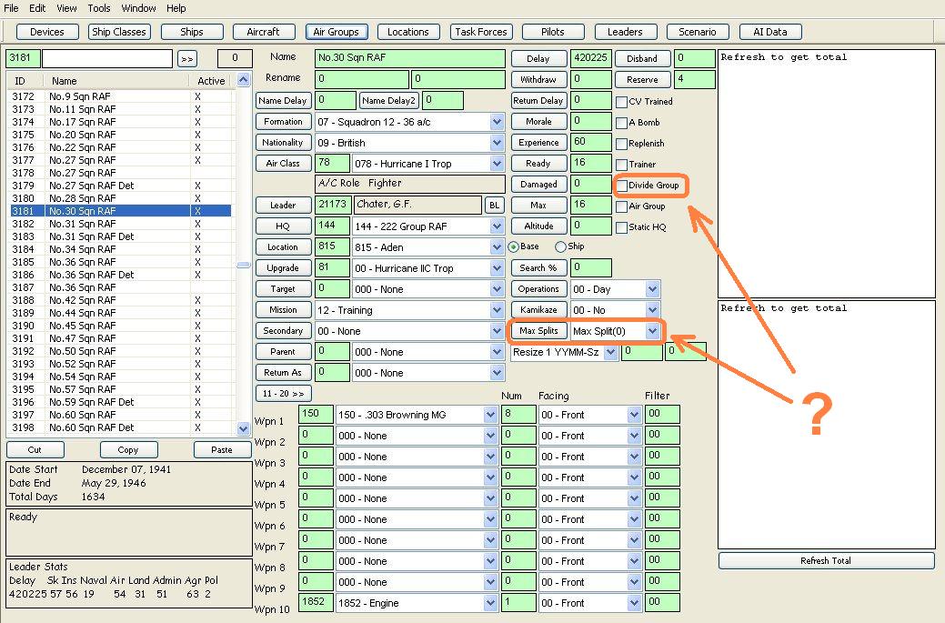The height and width of the screenshot is (623, 945).
Task: Expand the Nationality dropdown showing British
Action: (497, 143)
